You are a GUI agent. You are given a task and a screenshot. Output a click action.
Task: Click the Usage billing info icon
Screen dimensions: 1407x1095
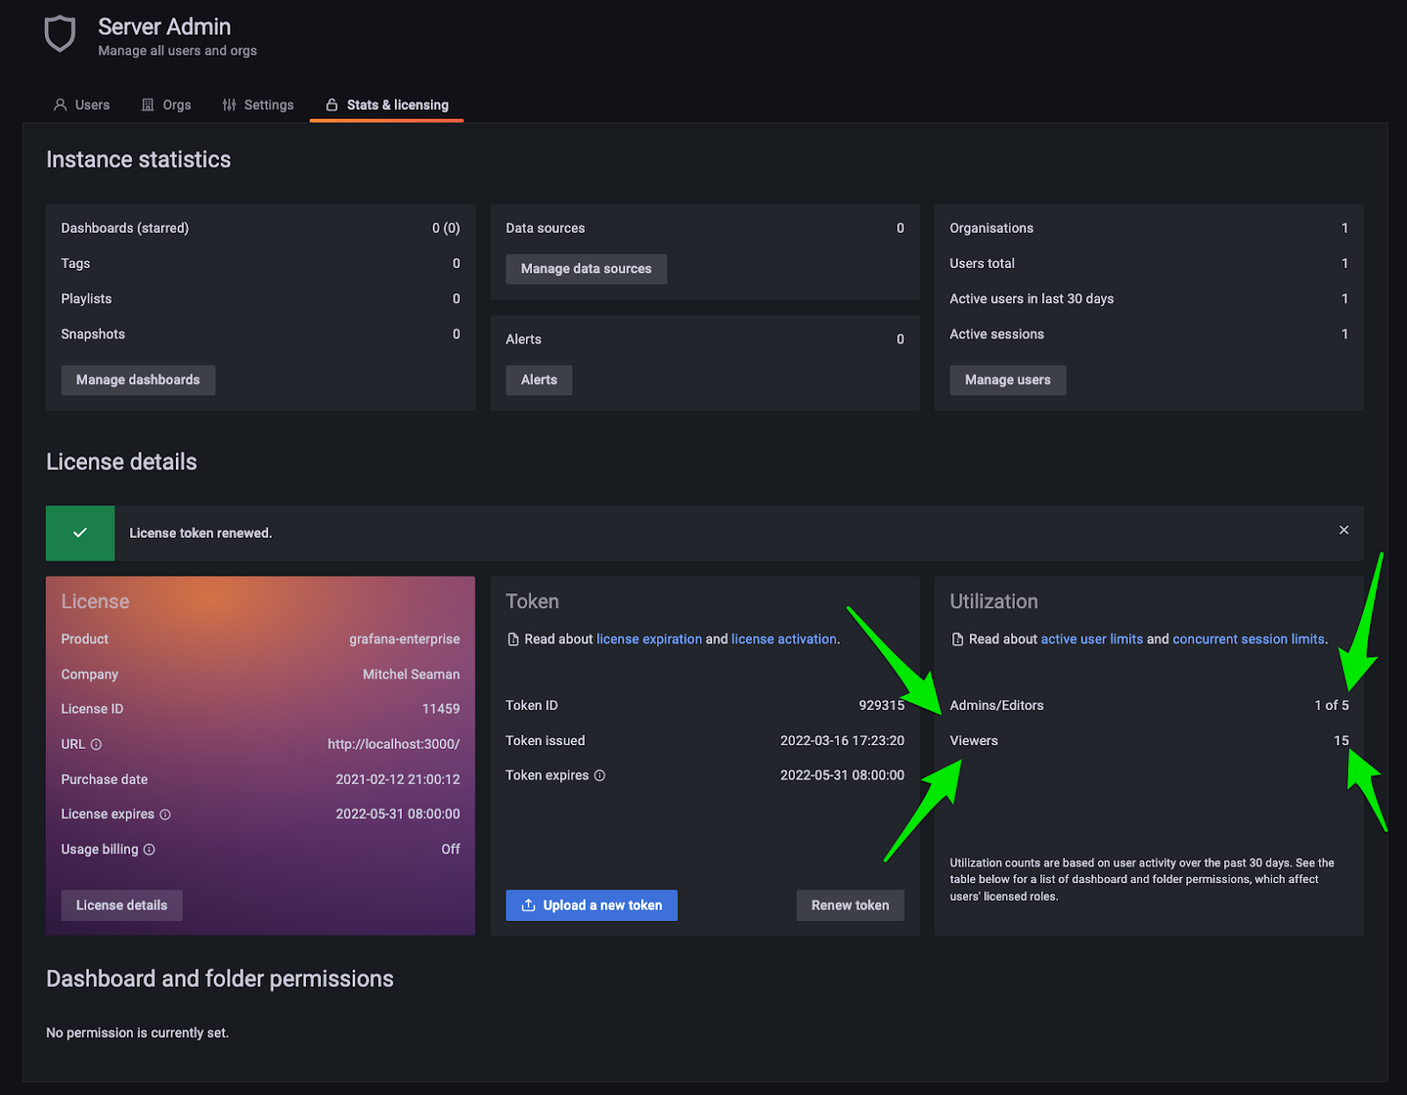click(149, 850)
